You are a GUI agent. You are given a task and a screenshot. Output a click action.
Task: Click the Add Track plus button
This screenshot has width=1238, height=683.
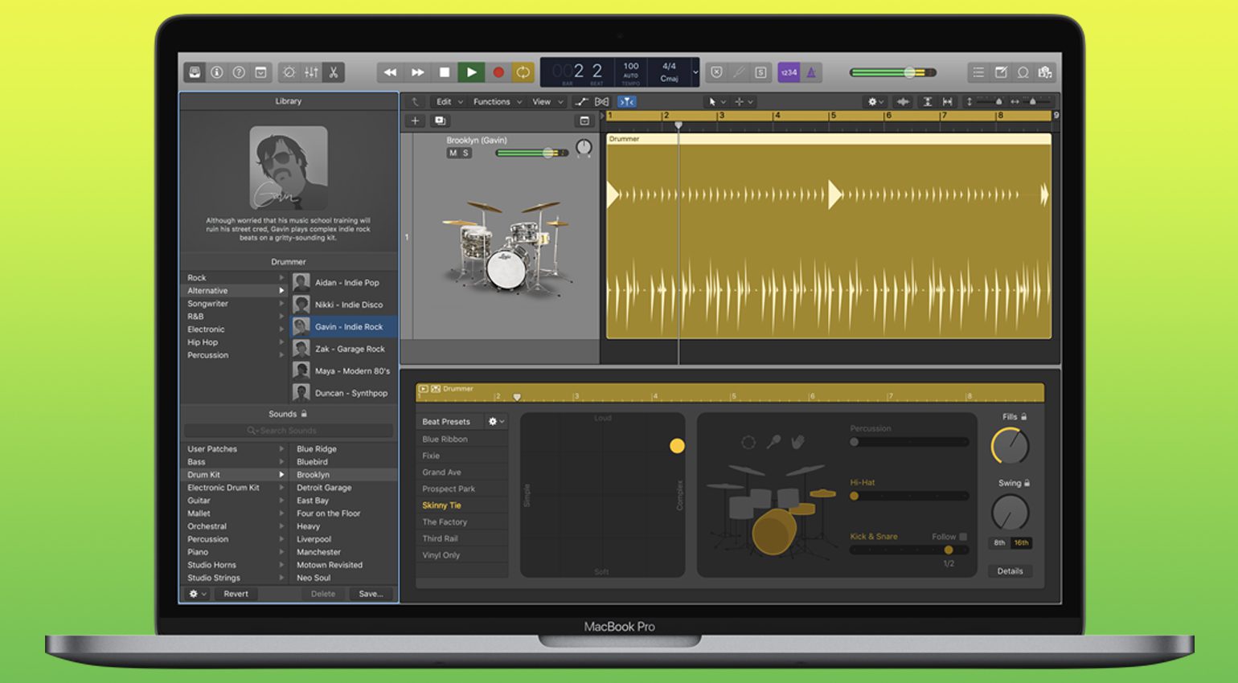point(415,121)
